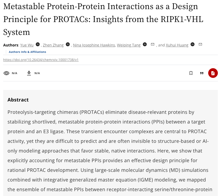
Task: Click the Abstract heading
Action: pos(18,100)
